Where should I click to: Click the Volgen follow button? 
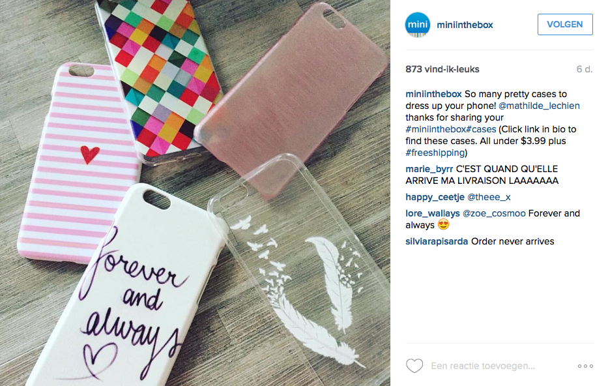pyautogui.click(x=565, y=24)
